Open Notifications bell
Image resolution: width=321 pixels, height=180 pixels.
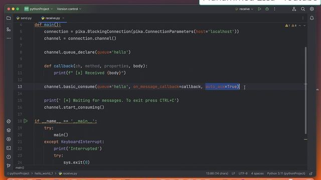click(311, 18)
